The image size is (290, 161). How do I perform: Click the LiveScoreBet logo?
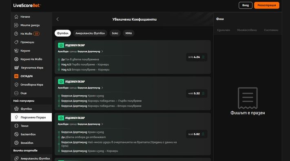27,5
